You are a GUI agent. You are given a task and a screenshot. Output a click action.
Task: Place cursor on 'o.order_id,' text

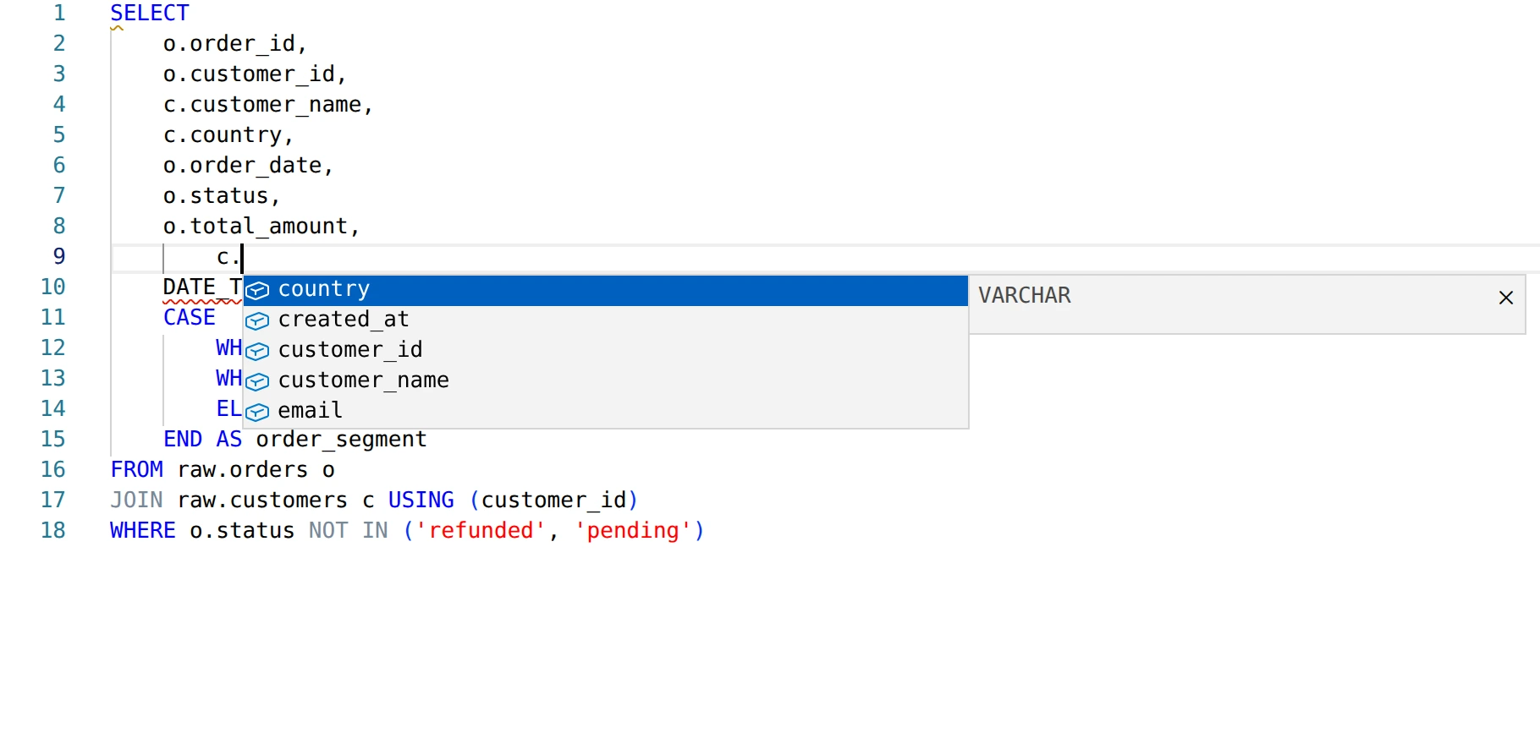click(x=235, y=43)
